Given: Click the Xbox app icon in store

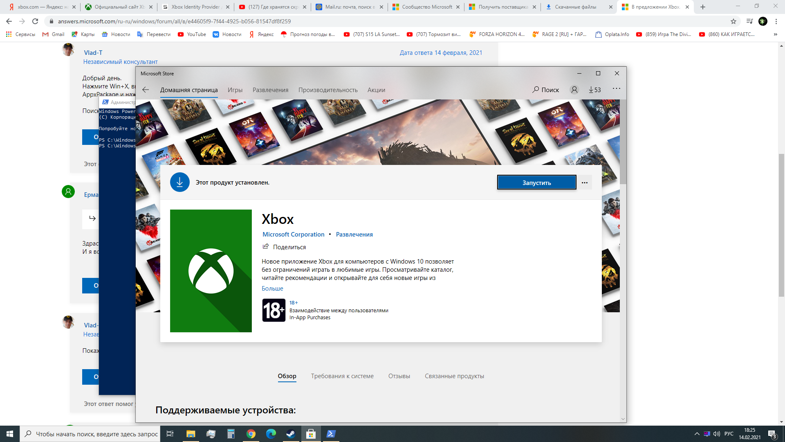Looking at the screenshot, I should [x=211, y=271].
